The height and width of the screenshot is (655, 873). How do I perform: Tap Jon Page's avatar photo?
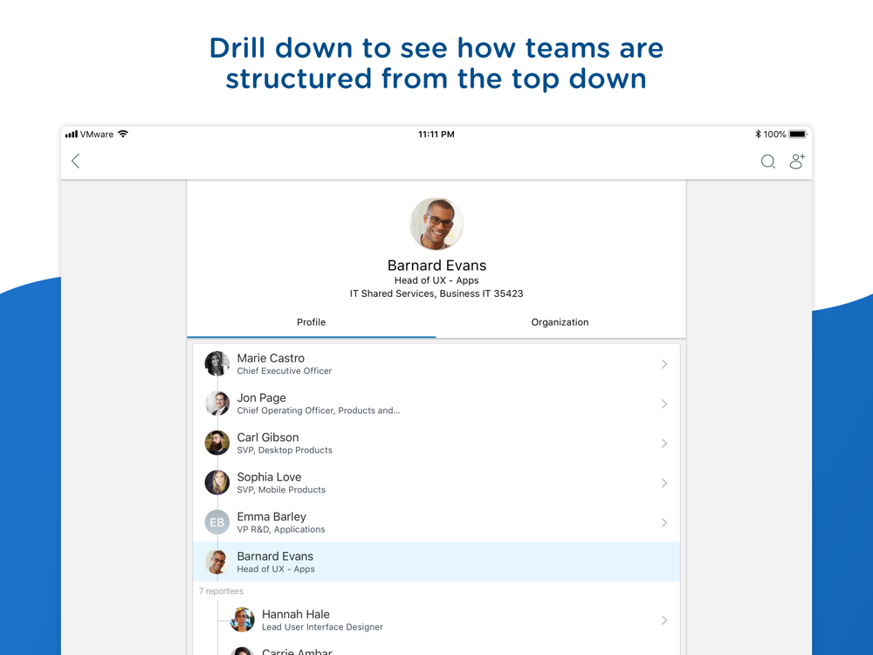[x=217, y=403]
